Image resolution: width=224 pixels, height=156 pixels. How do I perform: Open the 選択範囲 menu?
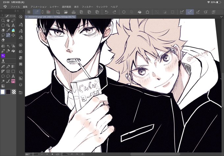[67, 7]
